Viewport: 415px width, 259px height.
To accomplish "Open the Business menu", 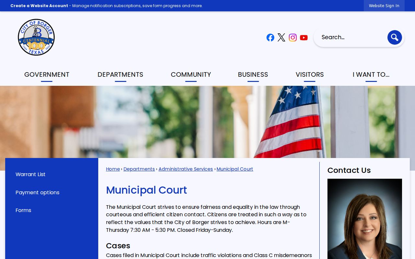I will (x=253, y=75).
